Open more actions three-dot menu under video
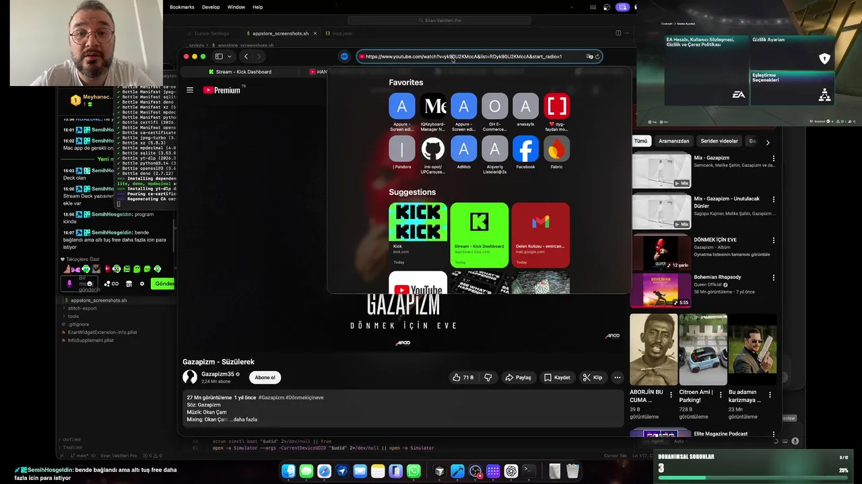 tap(617, 377)
